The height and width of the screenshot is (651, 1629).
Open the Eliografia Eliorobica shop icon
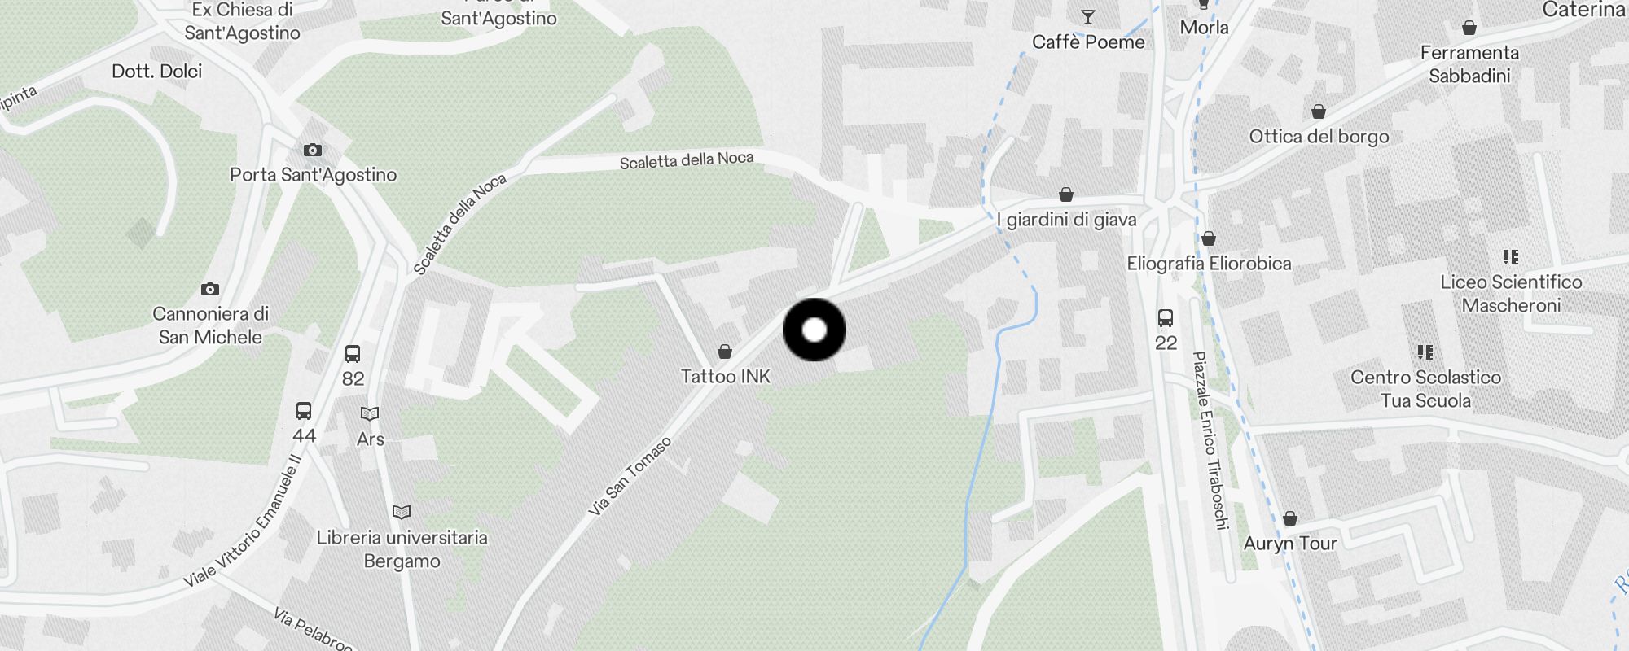tap(1209, 238)
